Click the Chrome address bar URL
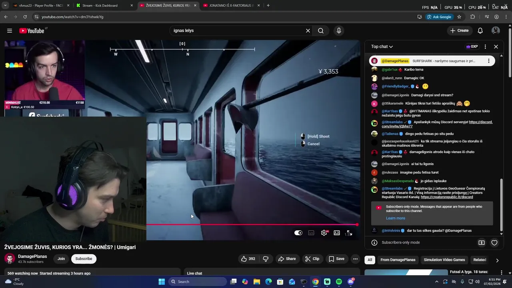Screen dimensions: 512x288 (72, 17)
